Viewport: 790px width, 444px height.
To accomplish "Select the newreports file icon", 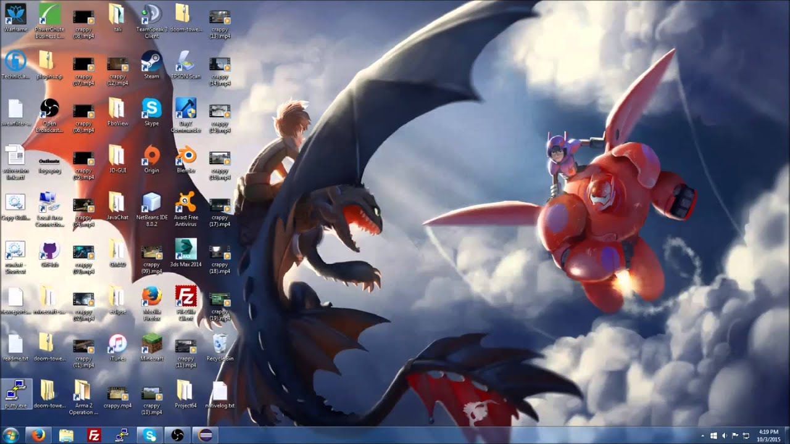I will 15,300.
